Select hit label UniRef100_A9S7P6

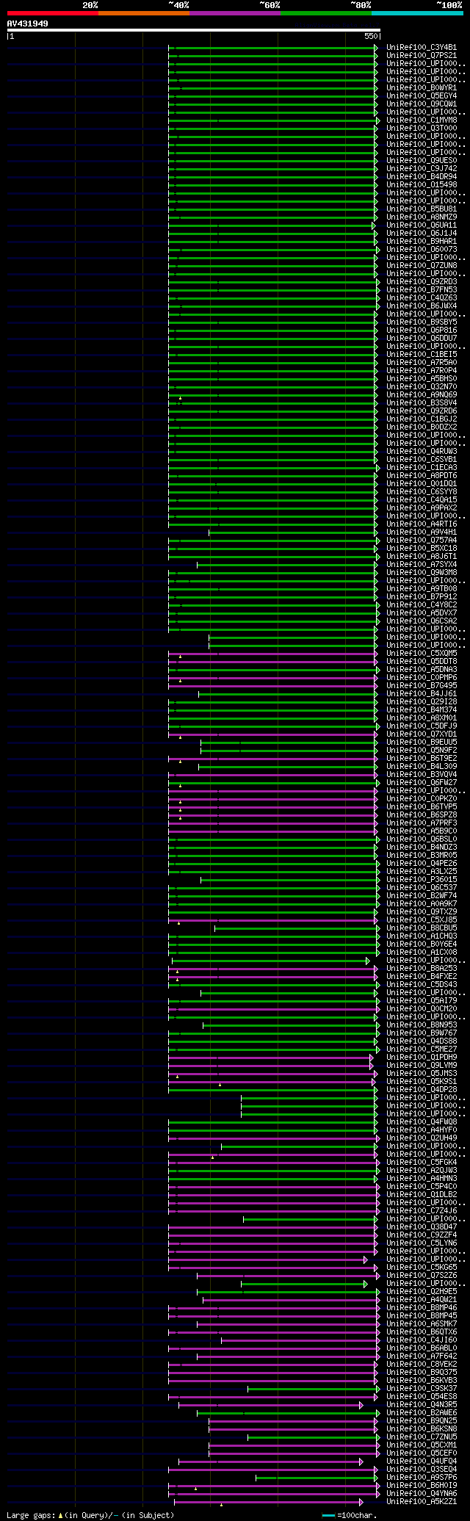click(422, 1478)
